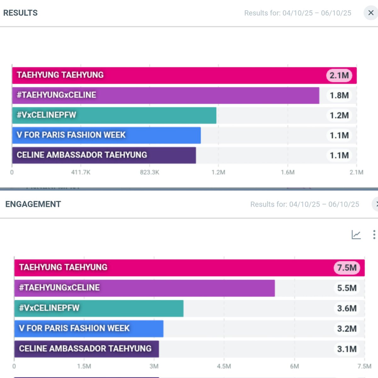
Task: Click CELINE AMBASSADOR TAEHYUNG bar in Results
Action: click(x=104, y=155)
